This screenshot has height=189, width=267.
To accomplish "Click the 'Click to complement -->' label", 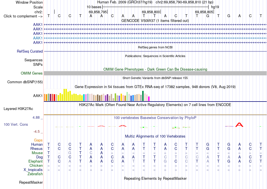I will [23, 16].
